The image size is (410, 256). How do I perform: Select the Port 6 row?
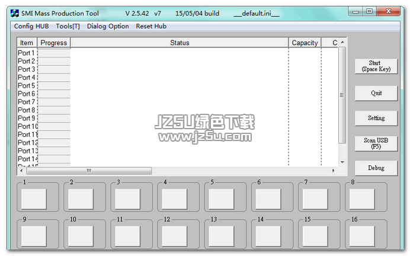tap(178, 94)
